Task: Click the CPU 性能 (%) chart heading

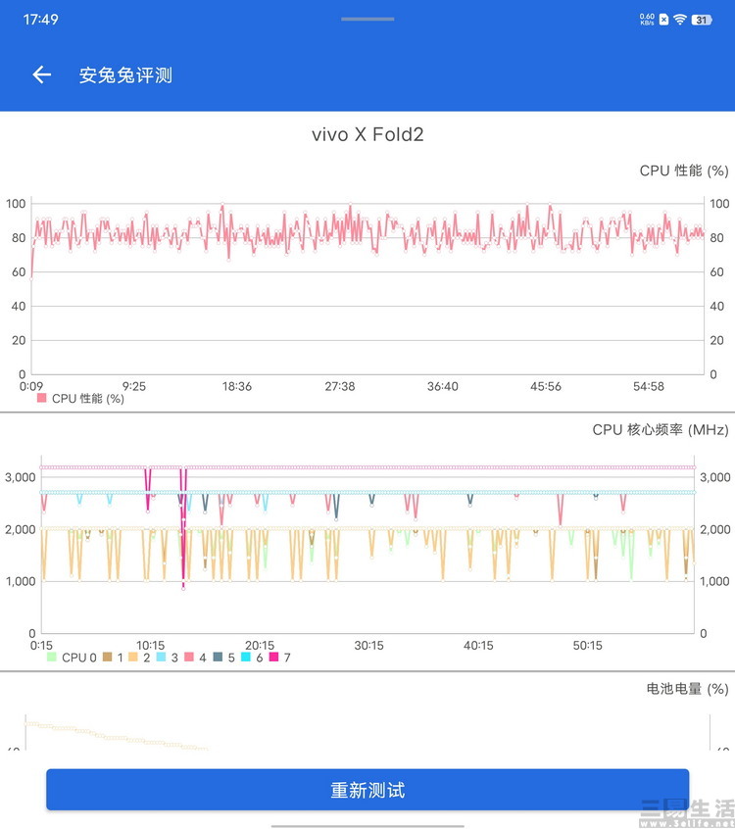Action: coord(684,171)
